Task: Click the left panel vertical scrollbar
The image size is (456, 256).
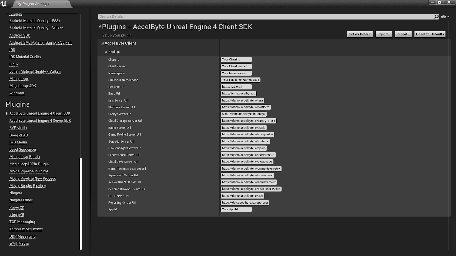Action: [x=81, y=204]
